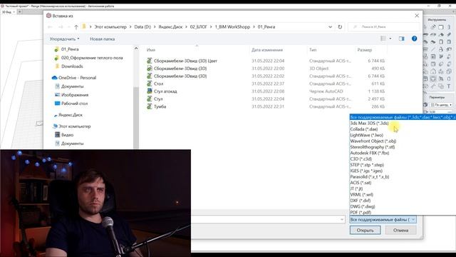Click the Отмена button
This screenshot has height=257, width=456.
[400, 230]
